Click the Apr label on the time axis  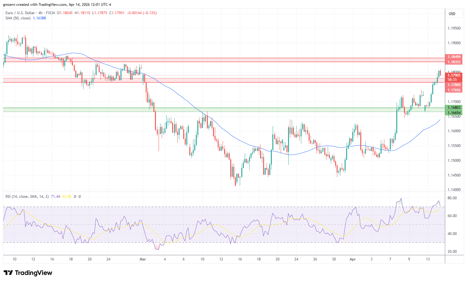(353, 259)
